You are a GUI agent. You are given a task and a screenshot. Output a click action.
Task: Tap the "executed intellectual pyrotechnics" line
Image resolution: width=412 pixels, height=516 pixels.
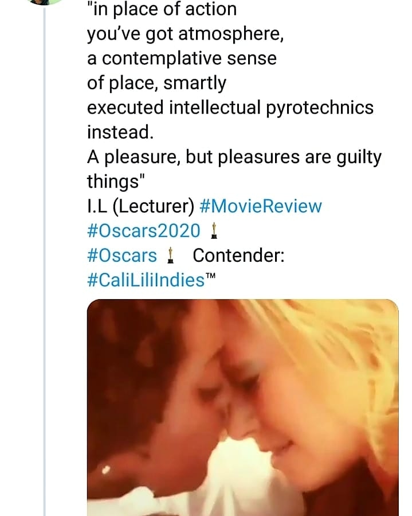230,108
